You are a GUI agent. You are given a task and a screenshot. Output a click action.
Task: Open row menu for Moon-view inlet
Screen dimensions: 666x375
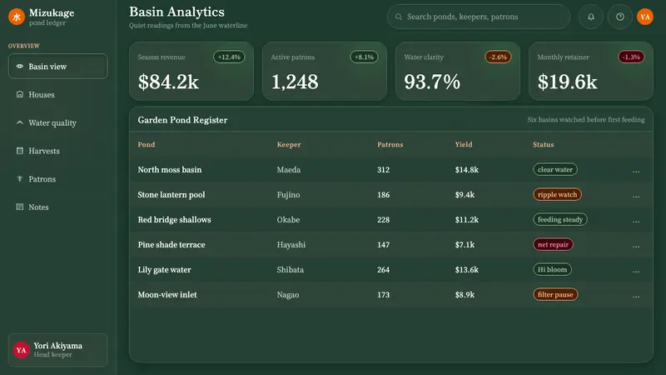click(636, 296)
